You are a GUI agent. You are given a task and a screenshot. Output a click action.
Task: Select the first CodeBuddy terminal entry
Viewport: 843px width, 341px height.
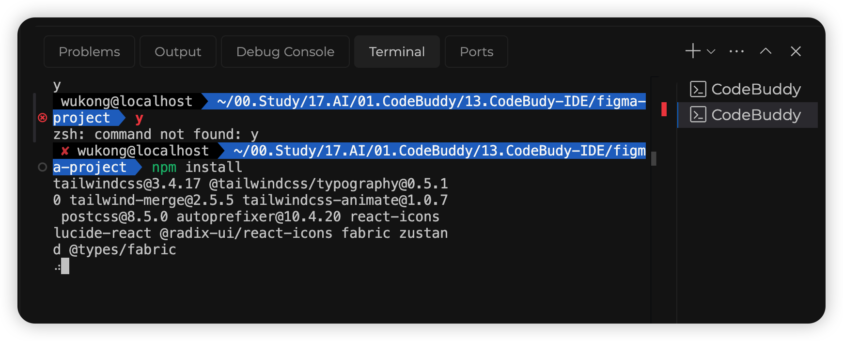coord(755,89)
